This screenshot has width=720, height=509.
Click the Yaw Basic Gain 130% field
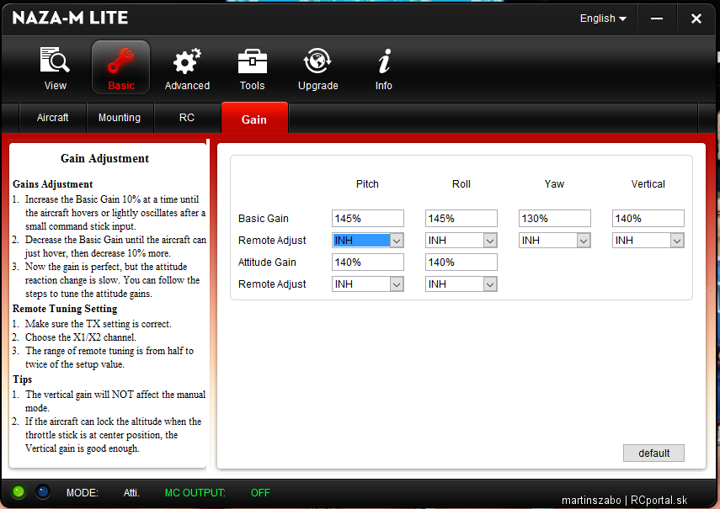[x=555, y=218]
